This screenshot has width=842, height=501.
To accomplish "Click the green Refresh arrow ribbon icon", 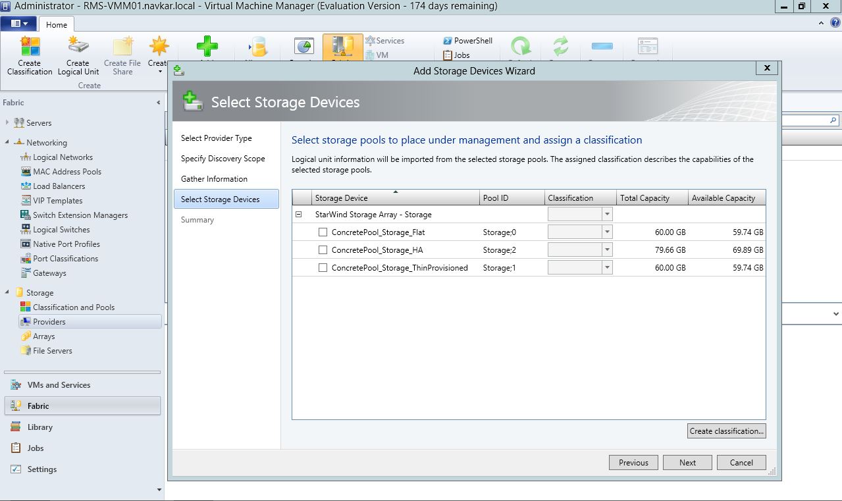I will click(x=521, y=47).
